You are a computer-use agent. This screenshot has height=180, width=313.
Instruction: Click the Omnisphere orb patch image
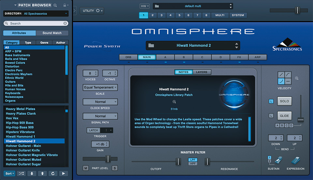(x=234, y=94)
